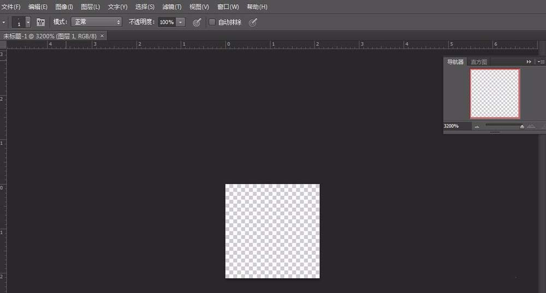Expand the tool preset picker arrow
This screenshot has width=546, height=293.
point(4,22)
